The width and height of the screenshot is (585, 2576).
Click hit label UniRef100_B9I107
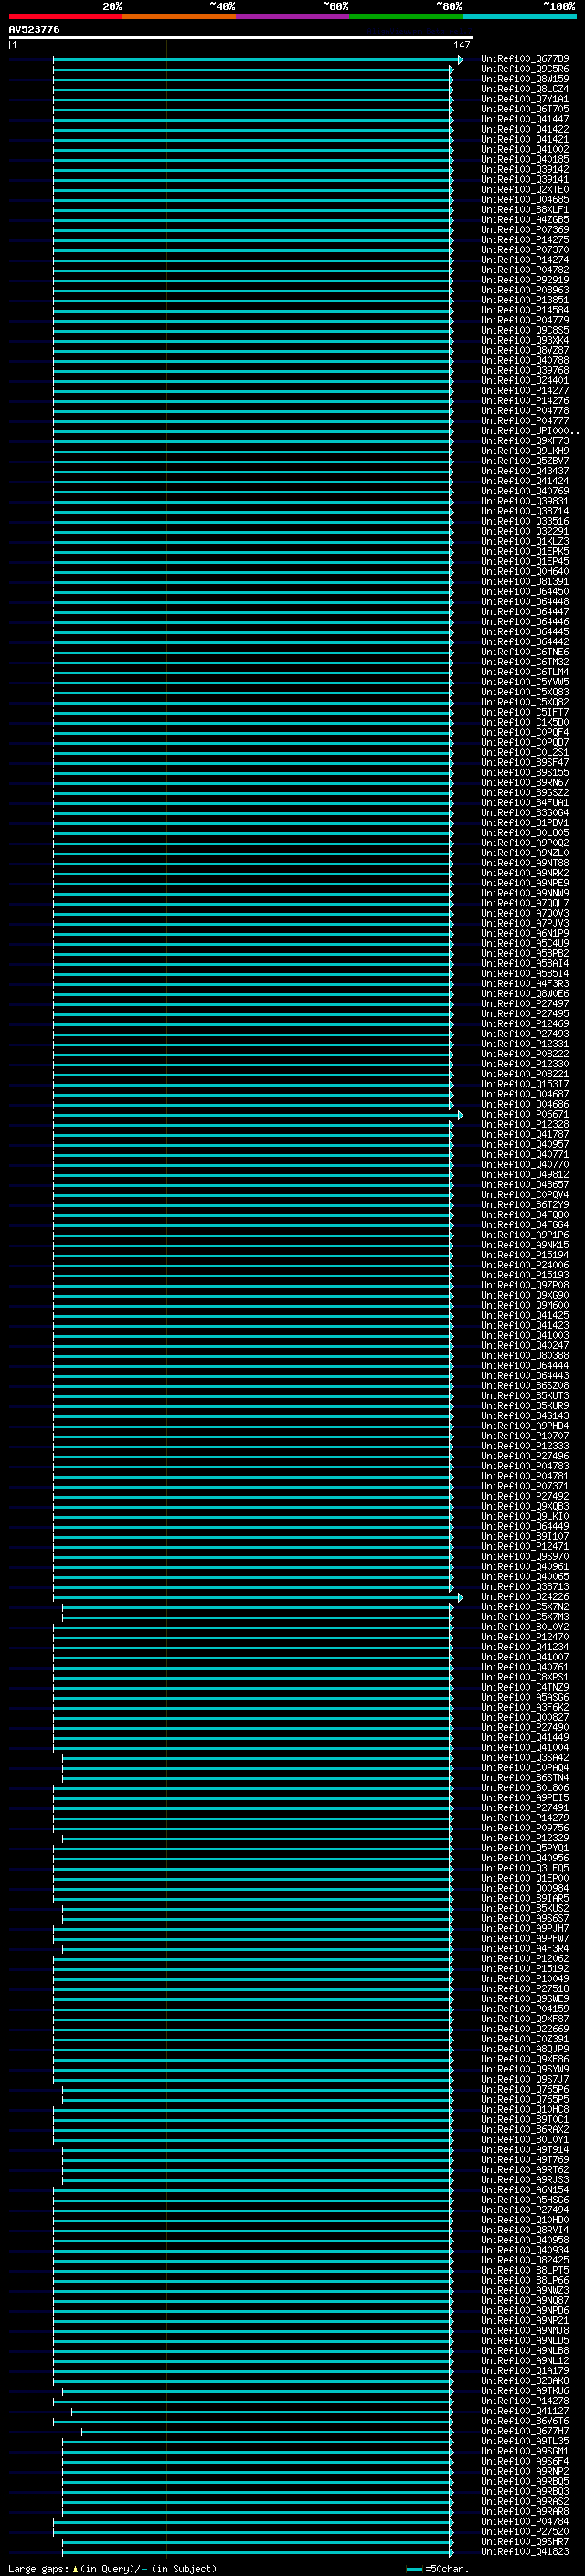pos(525,1536)
